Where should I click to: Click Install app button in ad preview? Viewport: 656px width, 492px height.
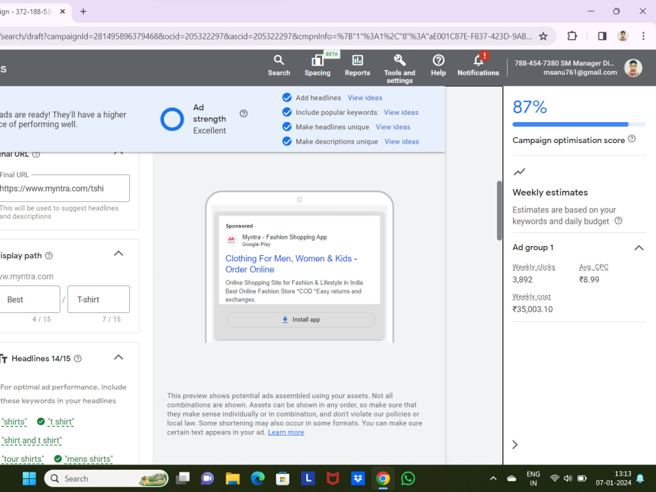tap(301, 319)
